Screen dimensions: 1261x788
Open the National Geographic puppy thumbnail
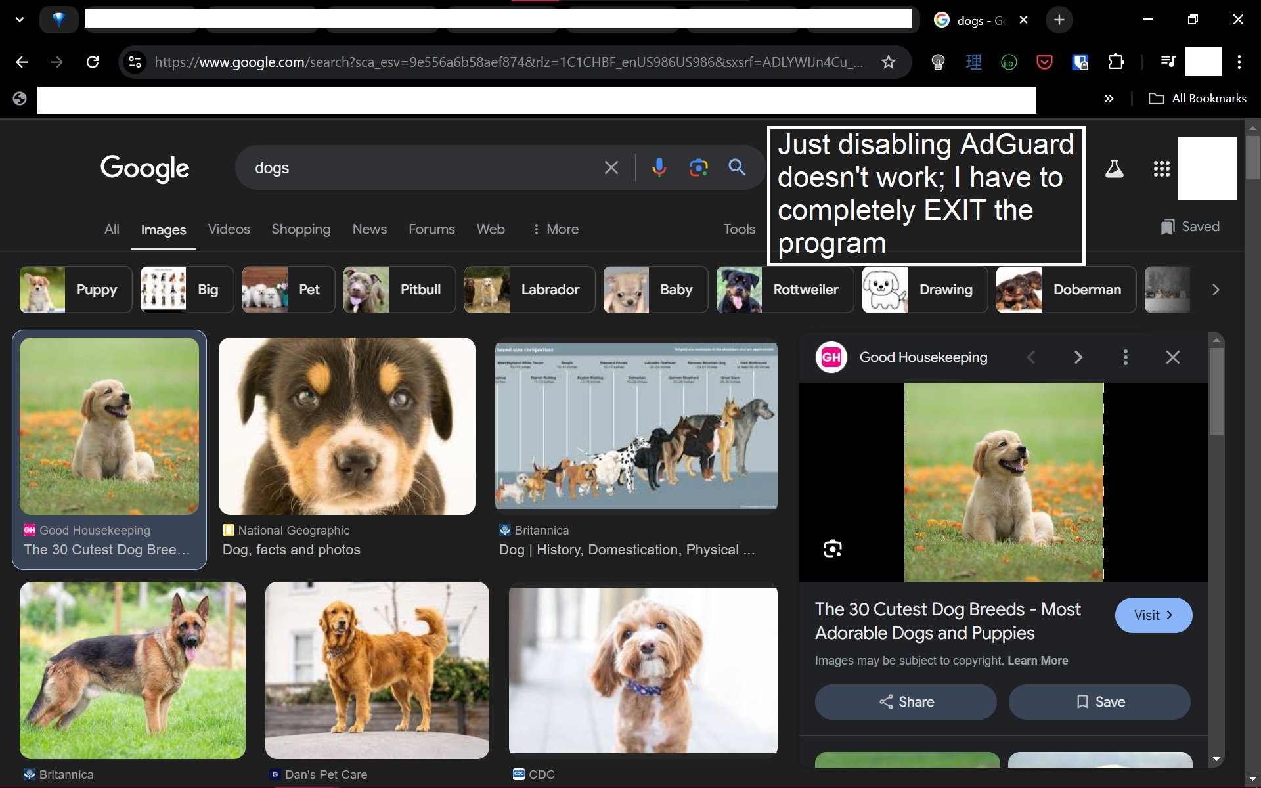tap(347, 426)
